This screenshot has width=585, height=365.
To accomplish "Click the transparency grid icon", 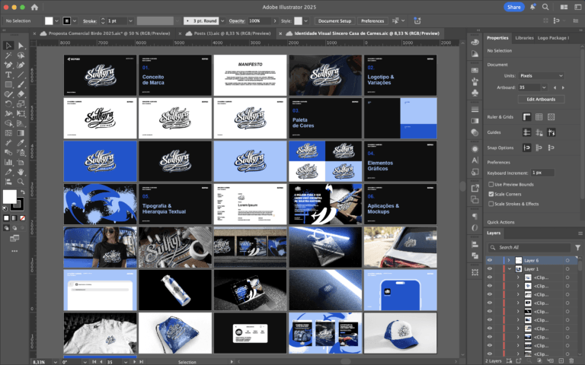I will click(x=550, y=117).
